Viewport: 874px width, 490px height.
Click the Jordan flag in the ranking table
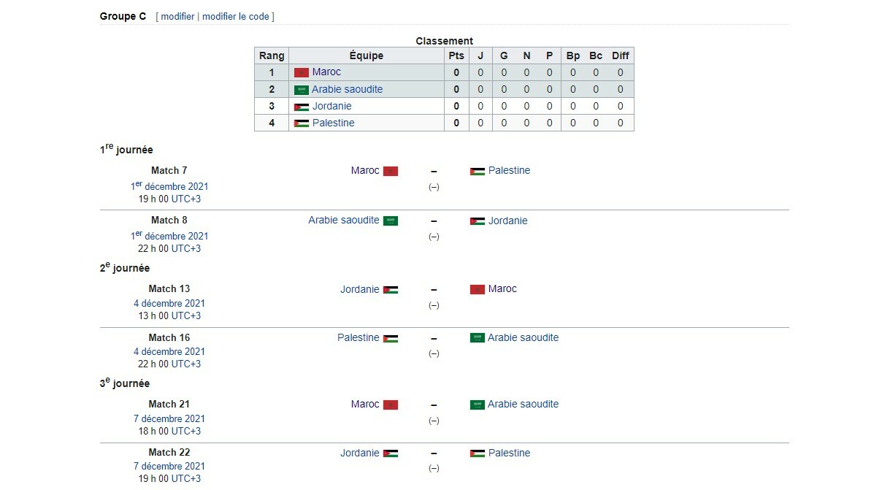coord(301,107)
